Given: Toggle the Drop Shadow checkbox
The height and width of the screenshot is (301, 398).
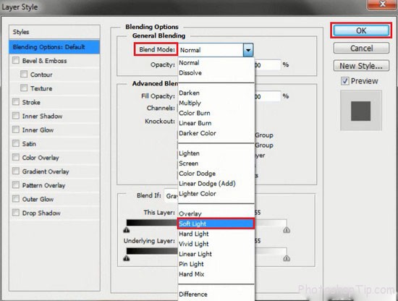Looking at the screenshot, I should pyautogui.click(x=16, y=213).
